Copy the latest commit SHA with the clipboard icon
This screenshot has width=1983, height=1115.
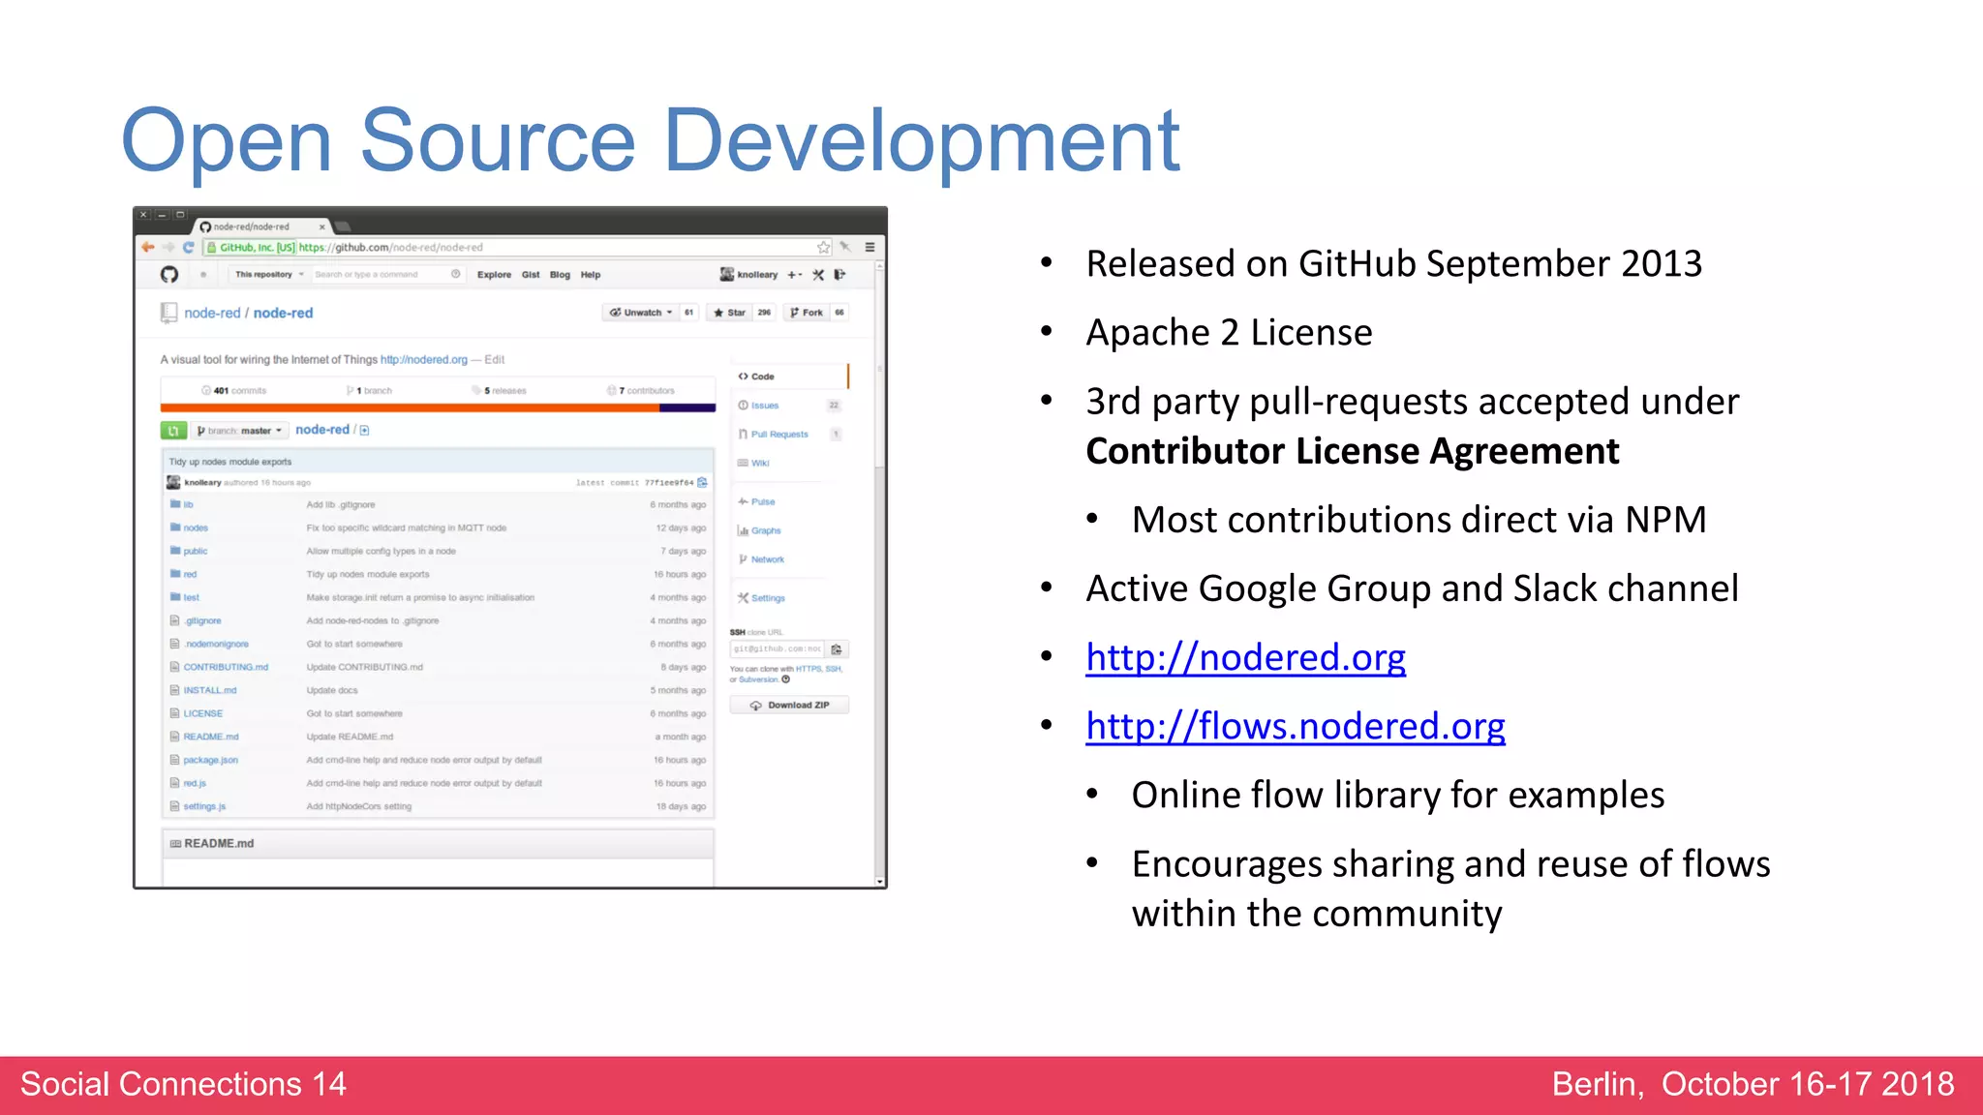point(703,482)
